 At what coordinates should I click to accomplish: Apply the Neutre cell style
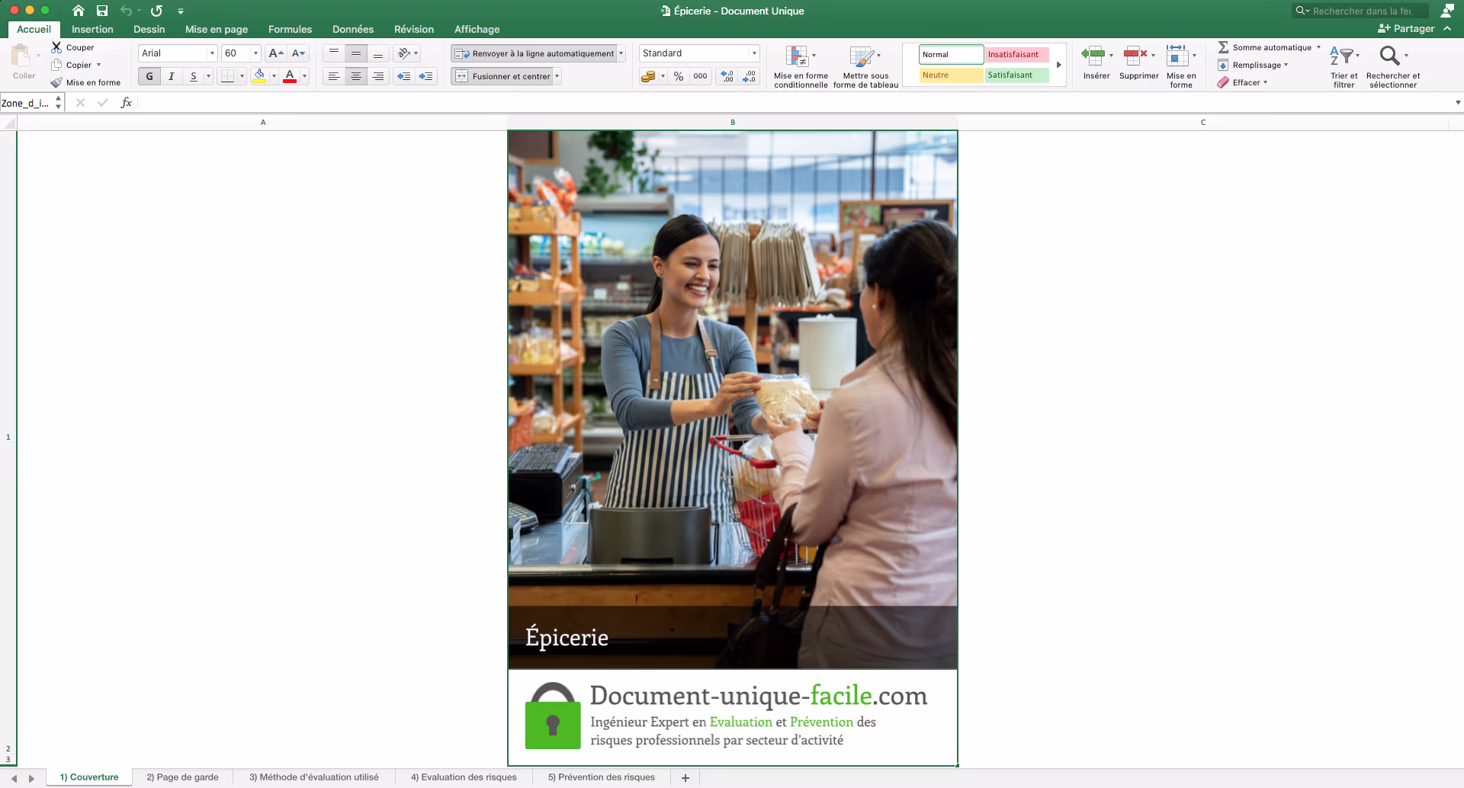click(951, 75)
